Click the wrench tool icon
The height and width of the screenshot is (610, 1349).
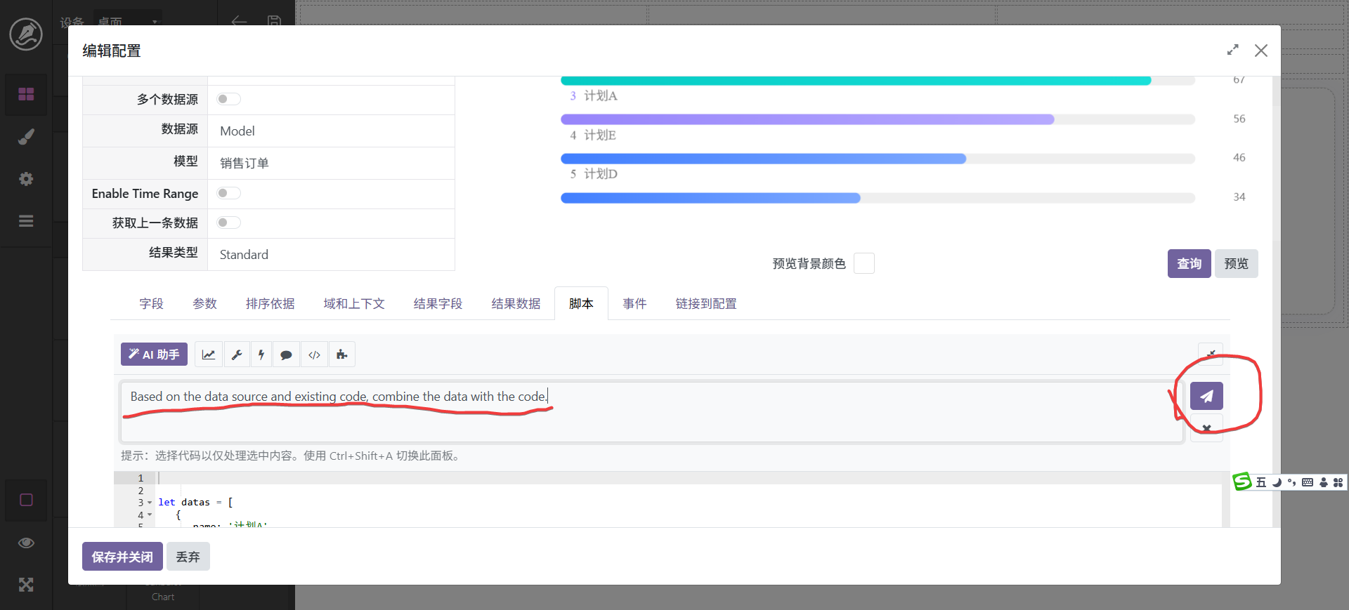[237, 354]
